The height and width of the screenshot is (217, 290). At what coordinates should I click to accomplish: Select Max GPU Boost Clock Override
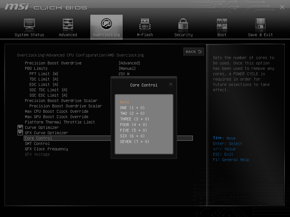(57, 117)
